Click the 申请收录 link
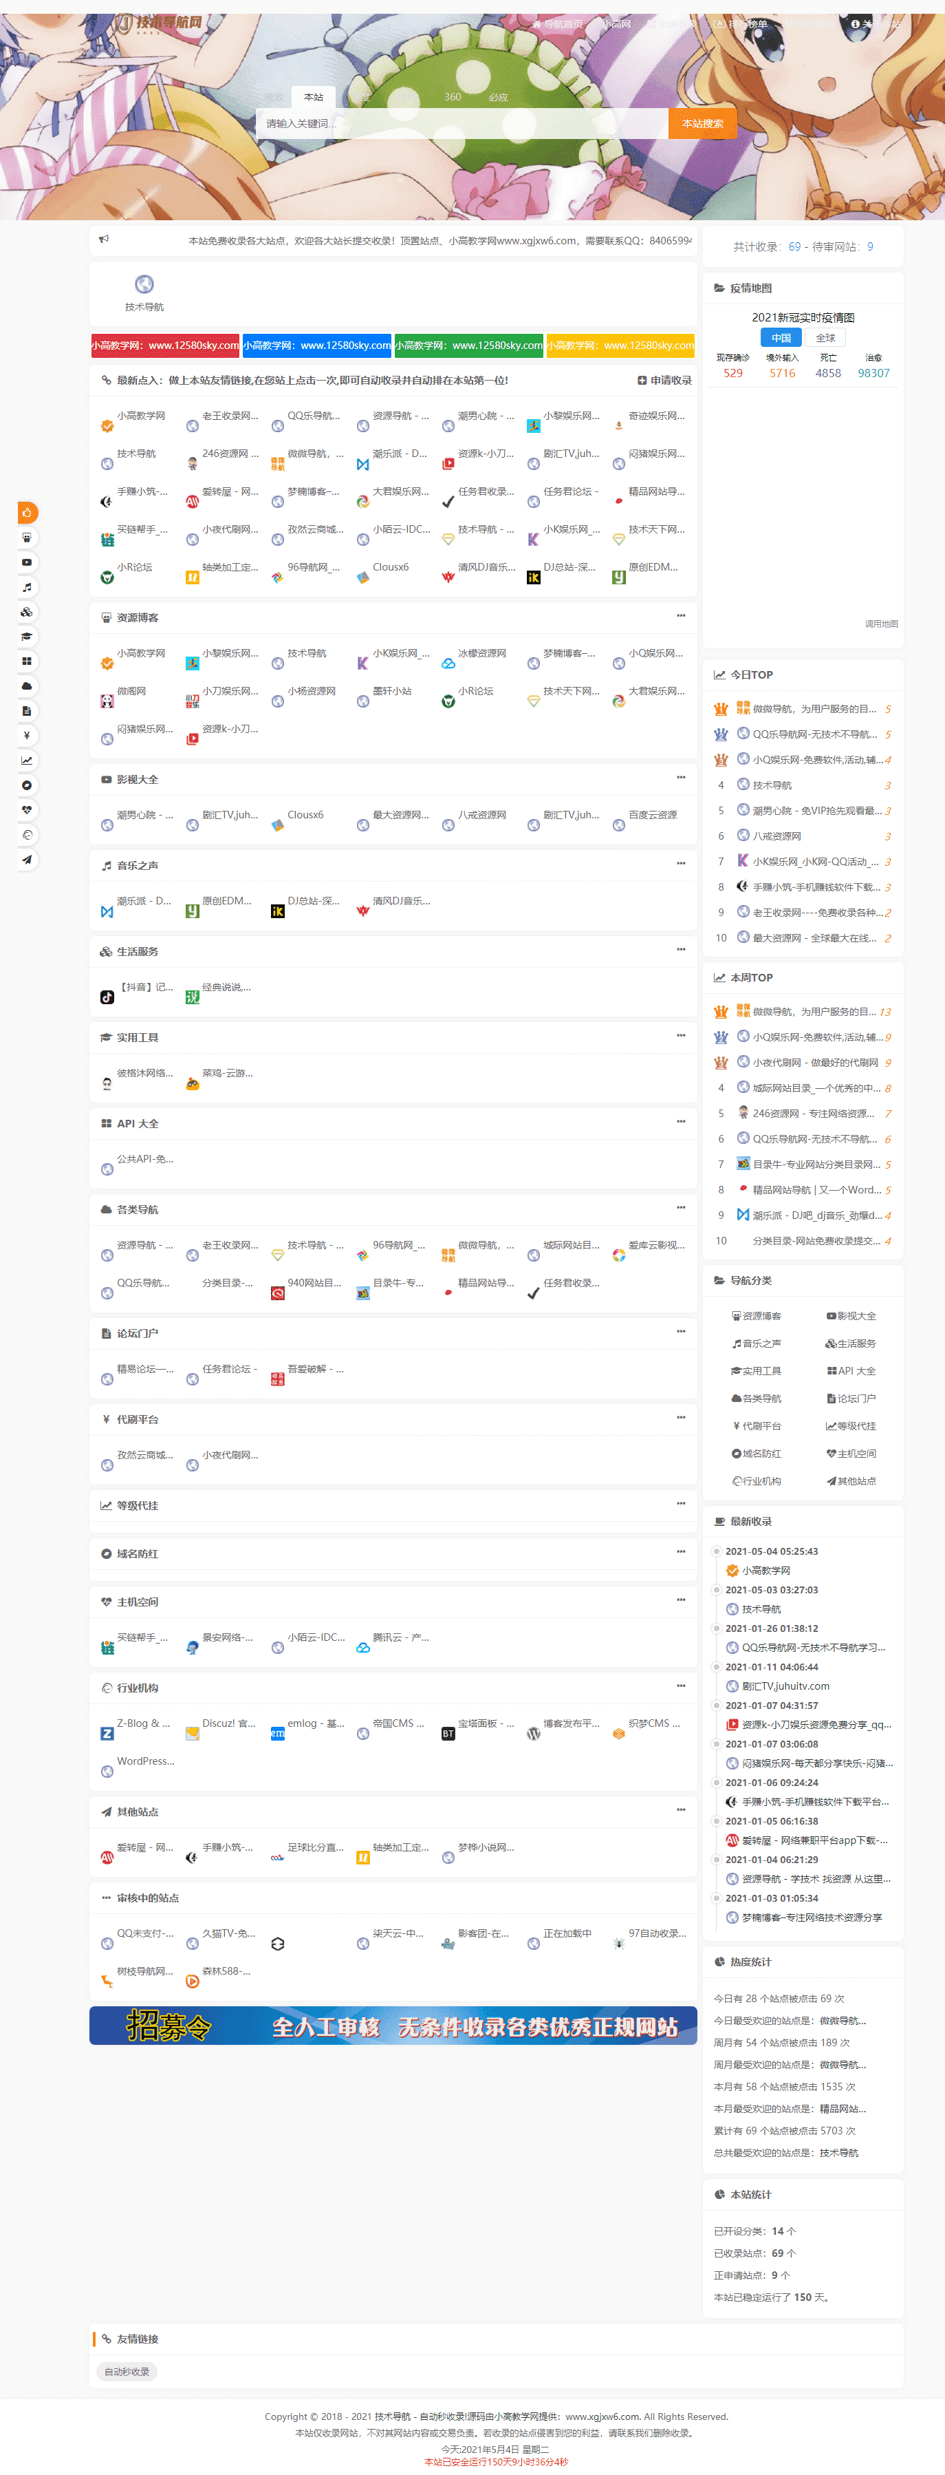Viewport: 945px width, 2475px height. [x=664, y=381]
